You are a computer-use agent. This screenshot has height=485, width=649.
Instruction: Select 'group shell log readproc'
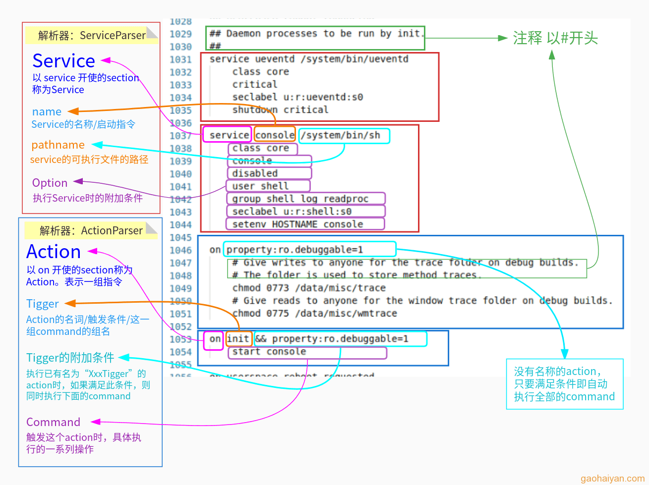[x=300, y=199]
